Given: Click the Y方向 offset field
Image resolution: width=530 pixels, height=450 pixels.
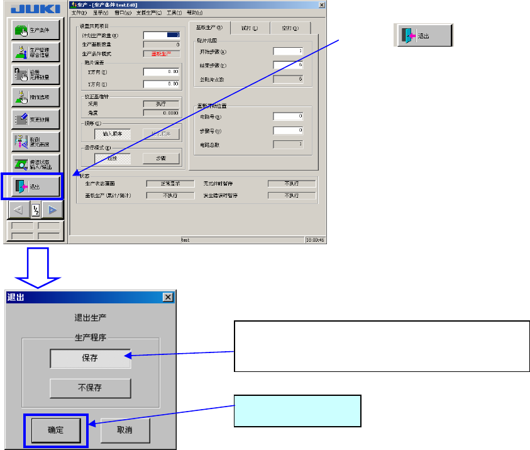Looking at the screenshot, I should point(162,84).
